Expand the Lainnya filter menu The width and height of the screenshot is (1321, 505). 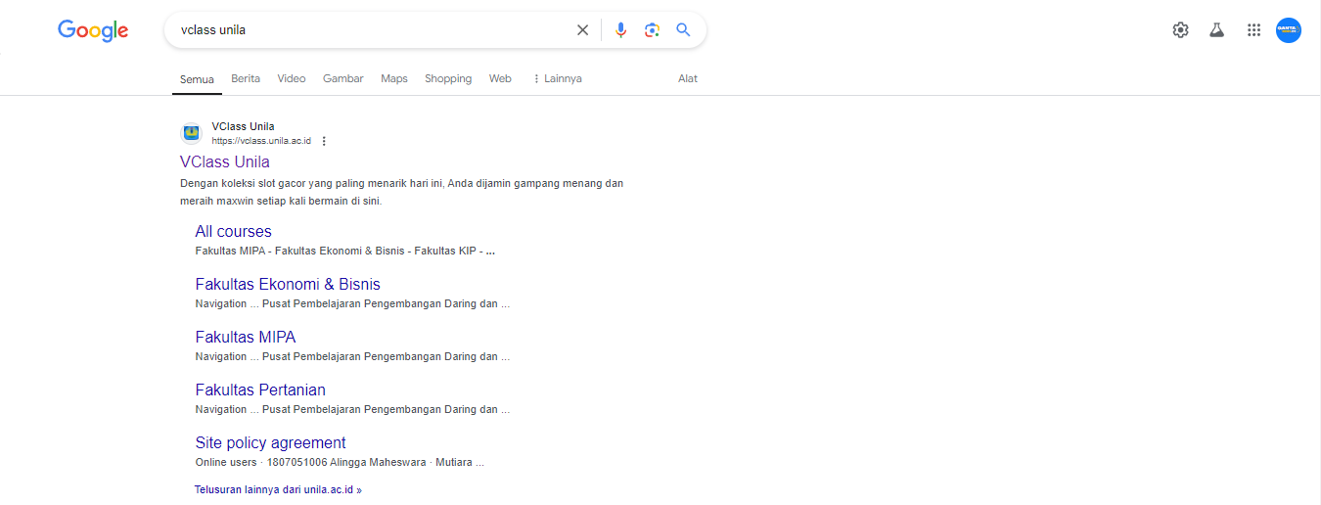coord(557,78)
